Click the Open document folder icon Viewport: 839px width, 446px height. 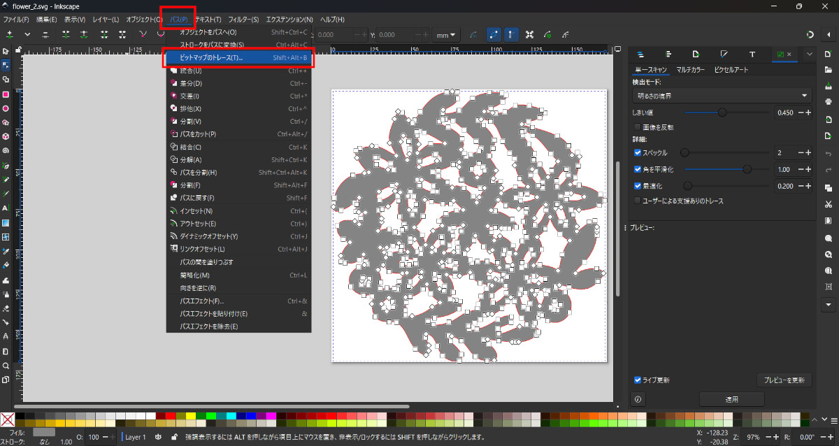tap(829, 69)
